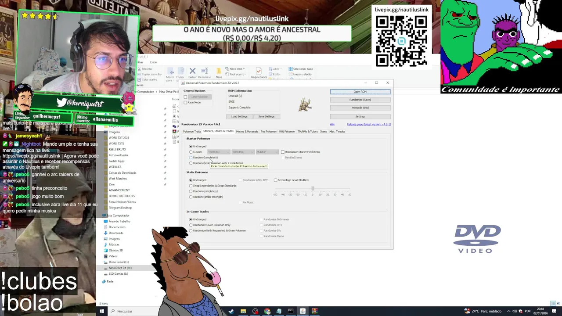Open the Twitch Apps folder in sidebar
The height and width of the screenshot is (316, 562).
116,161
